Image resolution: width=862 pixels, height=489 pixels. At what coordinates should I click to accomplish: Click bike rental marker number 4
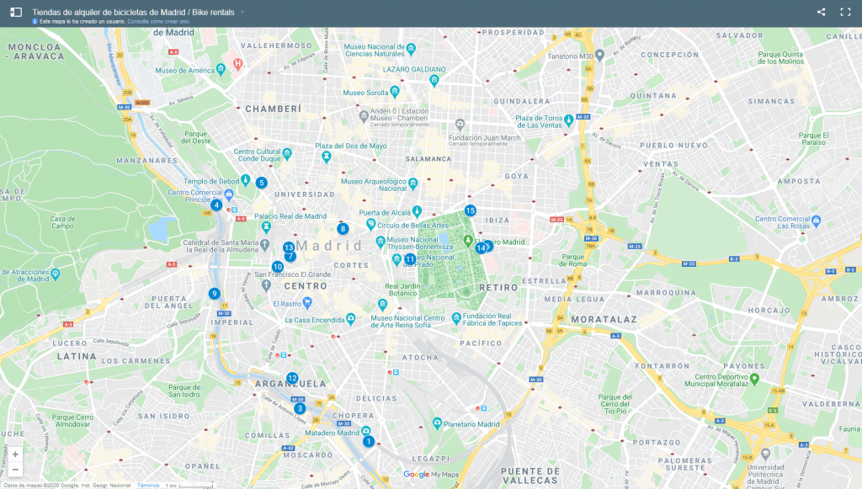[216, 205]
